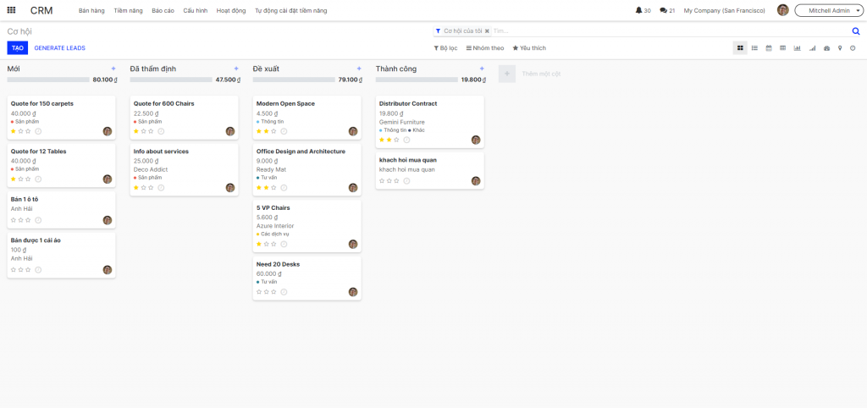867x408 pixels.
Task: Click activity clock on khach hoi mua quan card
Action: tap(406, 181)
